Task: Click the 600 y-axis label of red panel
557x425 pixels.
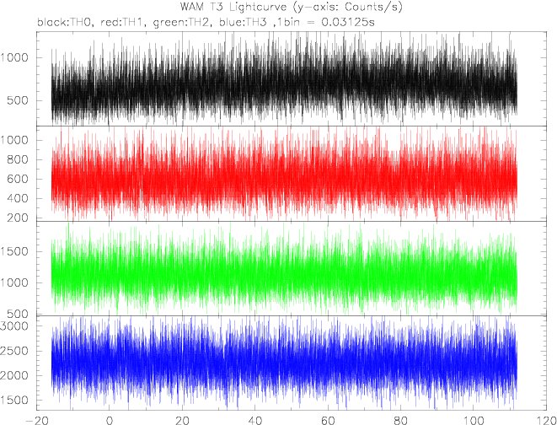Action: [x=17, y=179]
